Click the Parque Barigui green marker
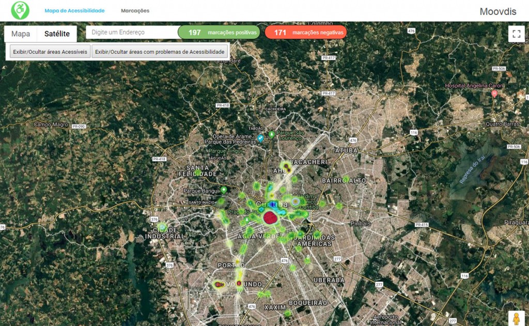This screenshot has width=529, height=326. pos(224,190)
